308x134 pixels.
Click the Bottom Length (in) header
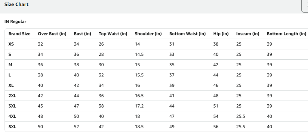pyautogui.click(x=287, y=34)
